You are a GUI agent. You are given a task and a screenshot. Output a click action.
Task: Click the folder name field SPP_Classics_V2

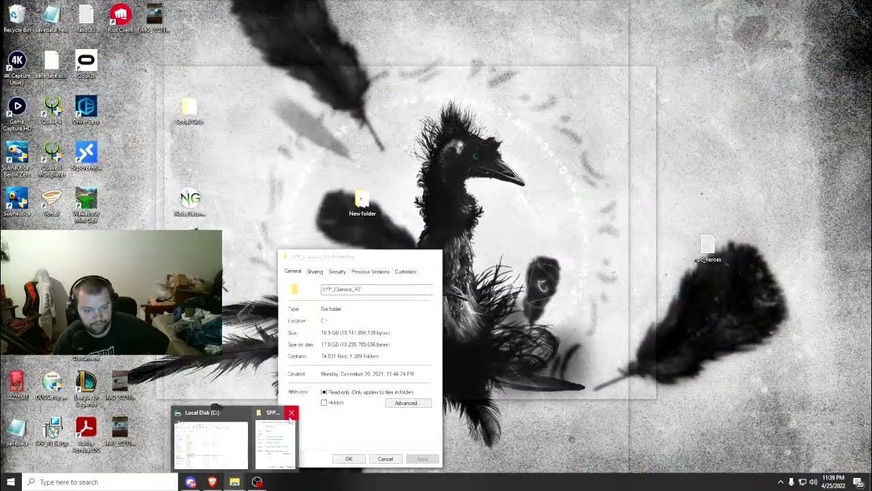pos(377,289)
